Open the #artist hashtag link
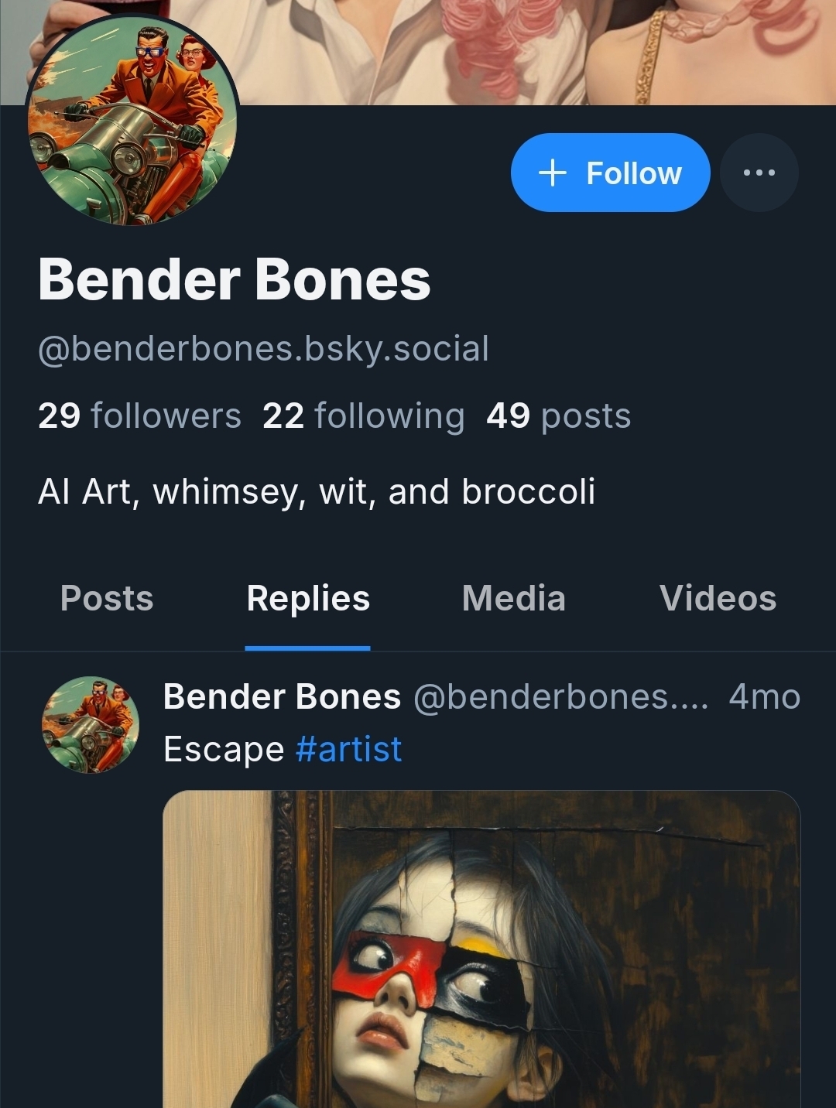 click(x=348, y=749)
